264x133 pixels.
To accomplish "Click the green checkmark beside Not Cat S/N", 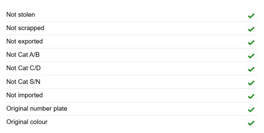I will (251, 83).
